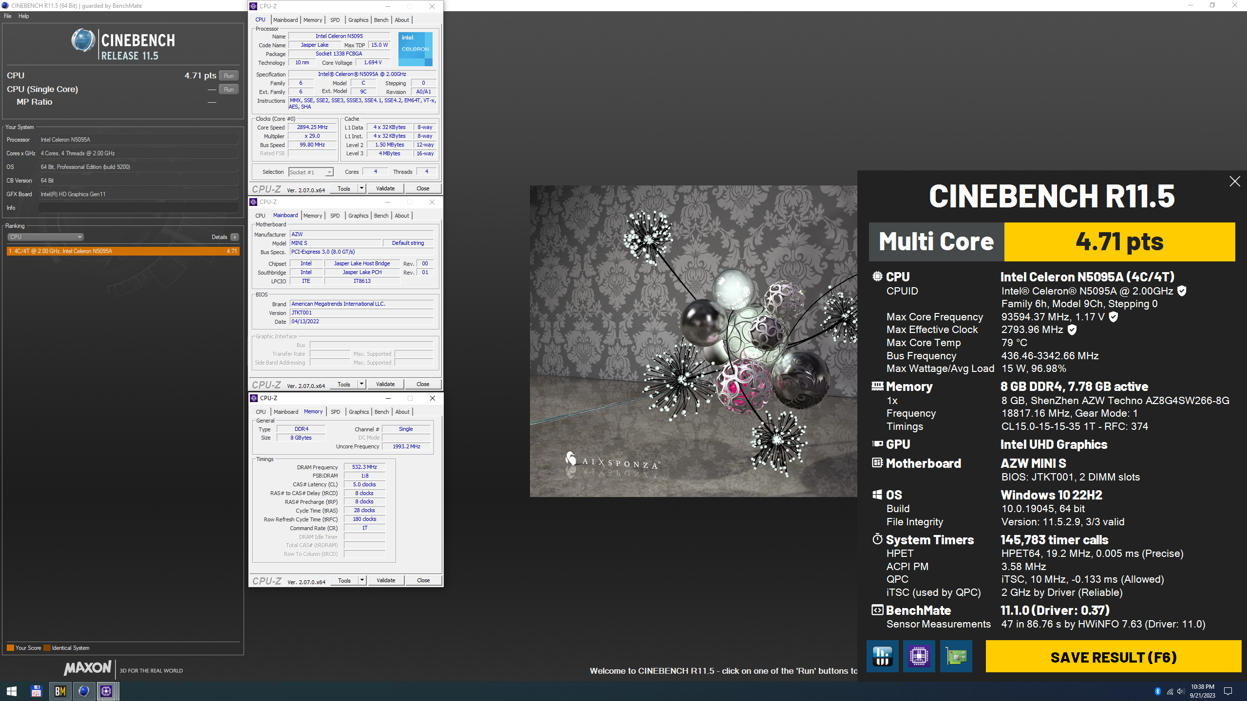Open network tray icon
The height and width of the screenshot is (701, 1247).
(1170, 691)
